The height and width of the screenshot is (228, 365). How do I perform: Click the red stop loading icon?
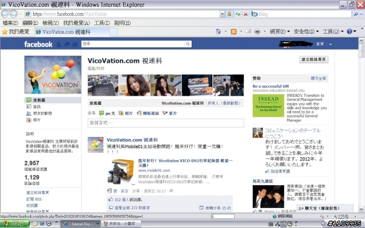[246, 14]
